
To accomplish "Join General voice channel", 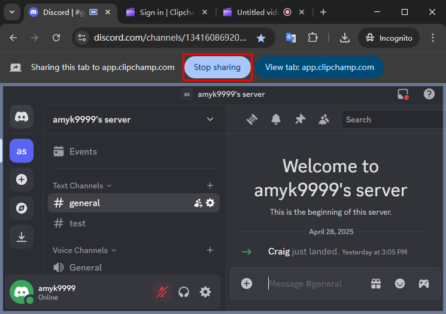I will pos(134,267).
